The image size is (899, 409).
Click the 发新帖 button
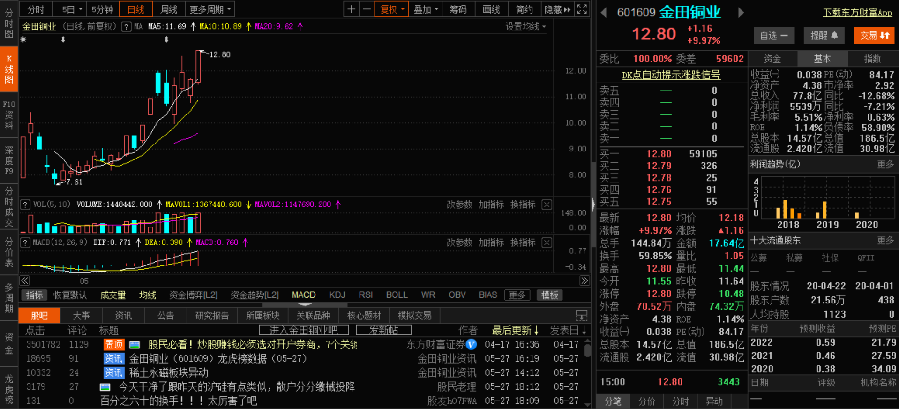click(x=383, y=330)
